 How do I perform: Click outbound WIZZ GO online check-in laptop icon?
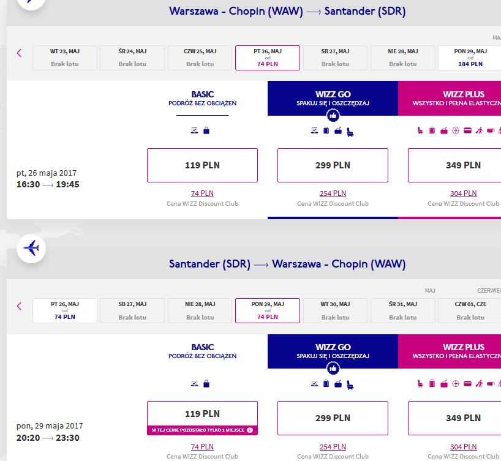tap(314, 130)
